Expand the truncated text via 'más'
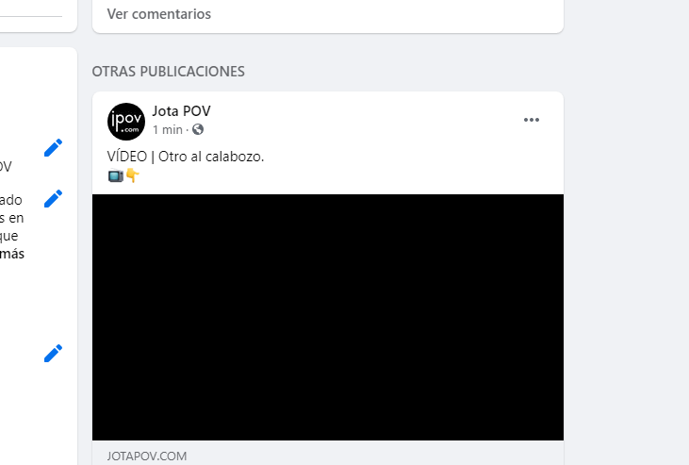 click(x=12, y=254)
